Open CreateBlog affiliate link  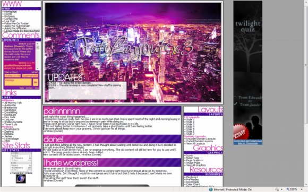(x=11, y=112)
